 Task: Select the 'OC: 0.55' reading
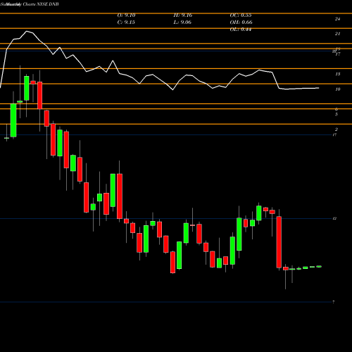point(241,15)
